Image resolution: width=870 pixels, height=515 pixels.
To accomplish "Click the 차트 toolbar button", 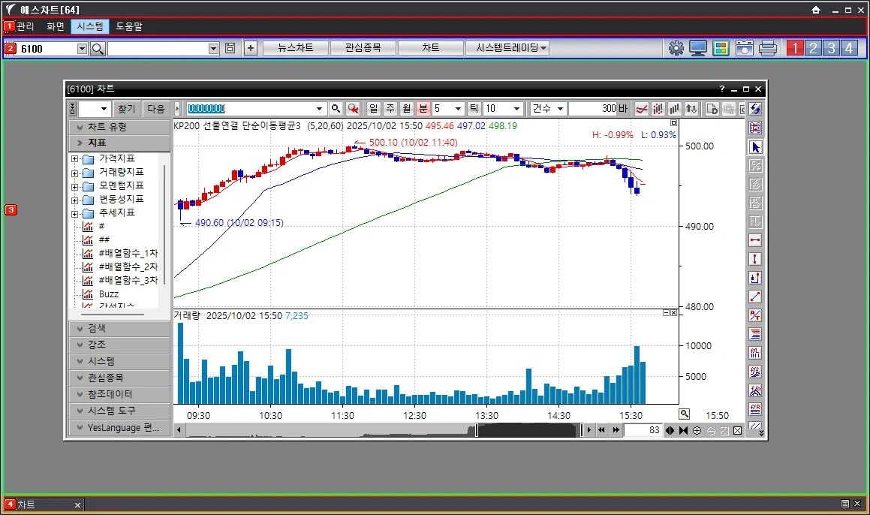I will (x=431, y=48).
